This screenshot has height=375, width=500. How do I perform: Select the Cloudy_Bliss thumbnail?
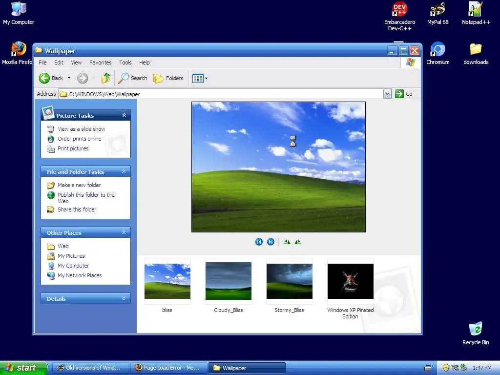tap(229, 281)
